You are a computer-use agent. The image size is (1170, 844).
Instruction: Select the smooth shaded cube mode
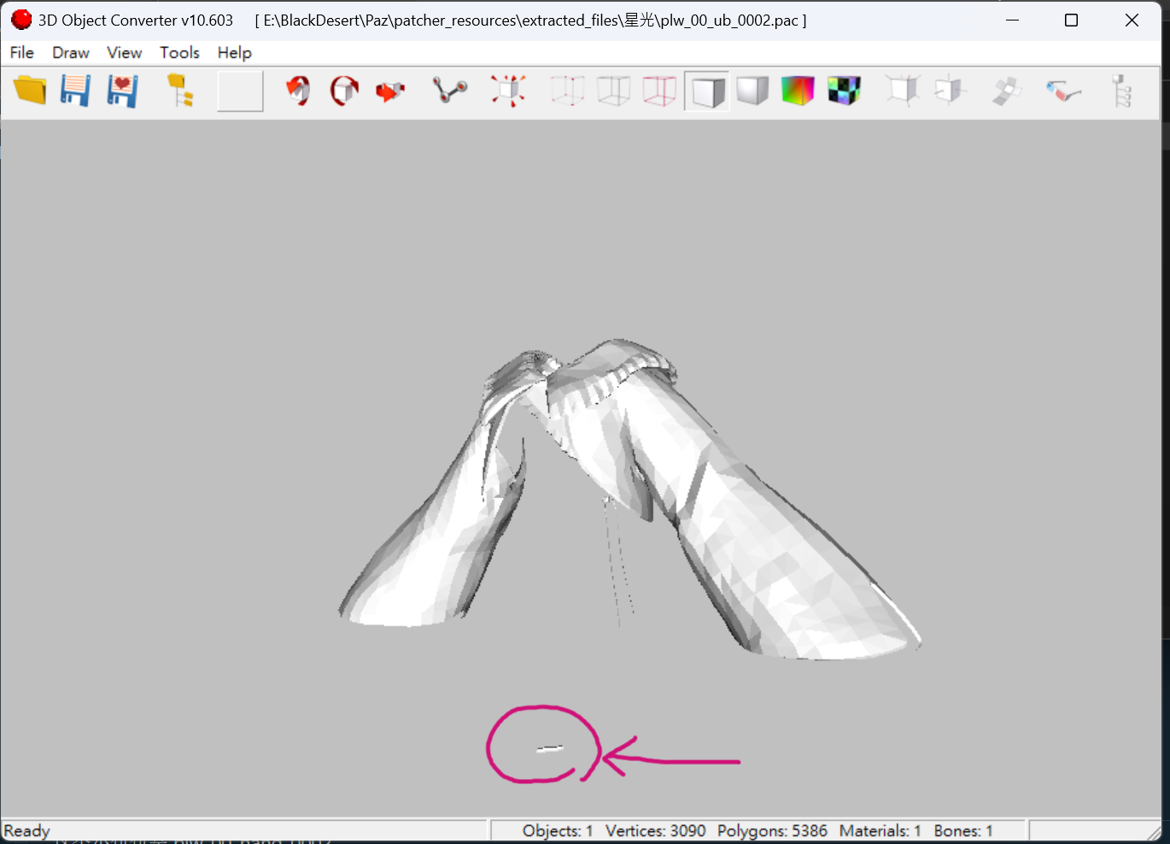coord(752,91)
